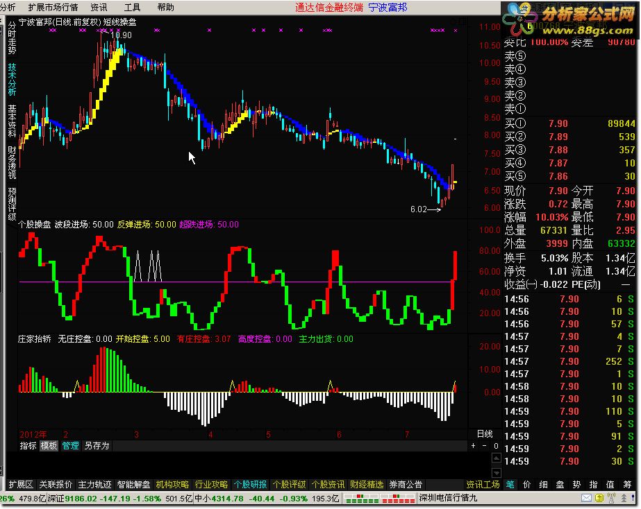Screen dimensions: 641x509
Task: Click the 买① bid row price 7.90
Action: pos(558,123)
